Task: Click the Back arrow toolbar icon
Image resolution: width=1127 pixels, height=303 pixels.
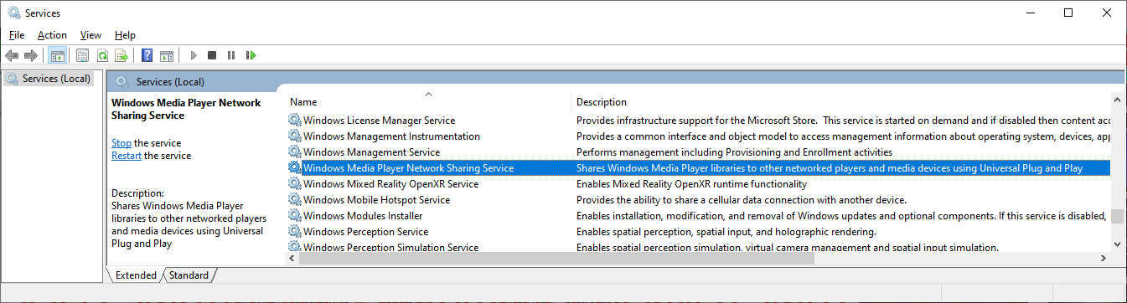Action: (x=12, y=56)
